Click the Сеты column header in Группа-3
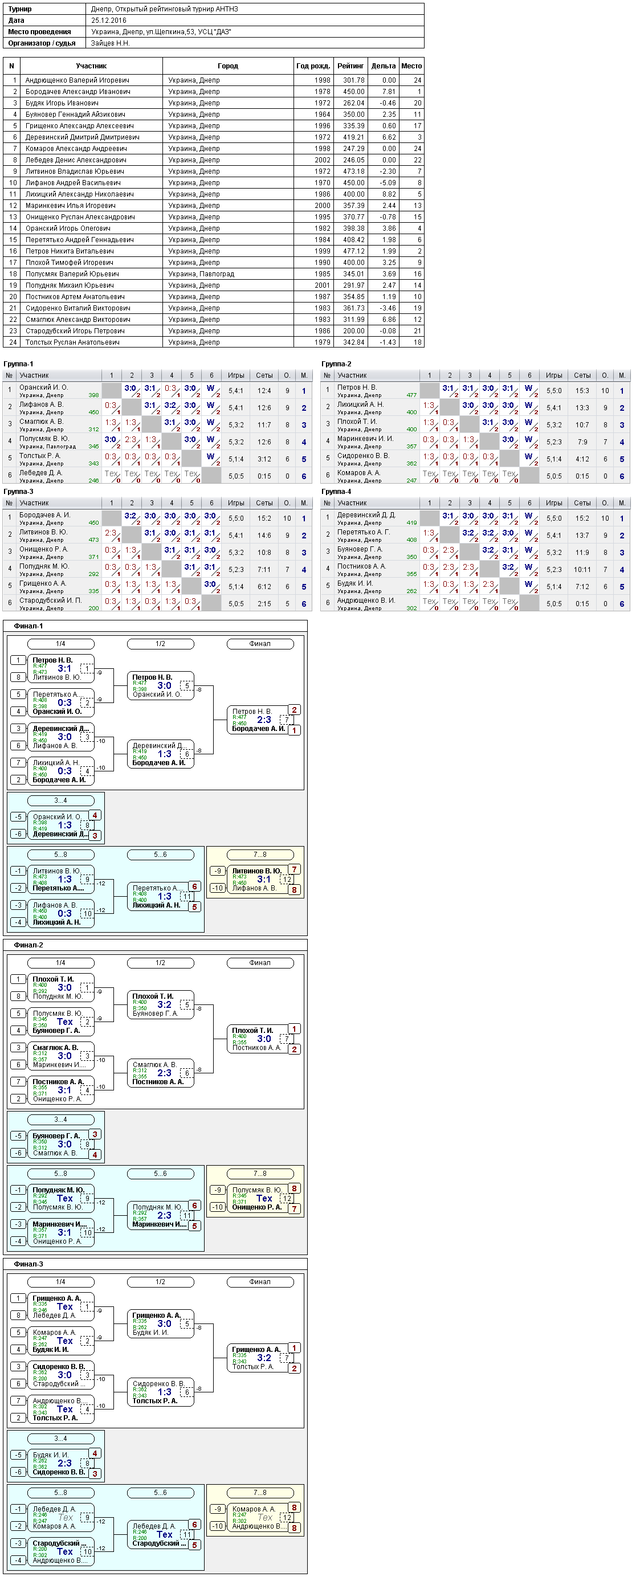The height and width of the screenshot is (1577, 636). tap(264, 503)
